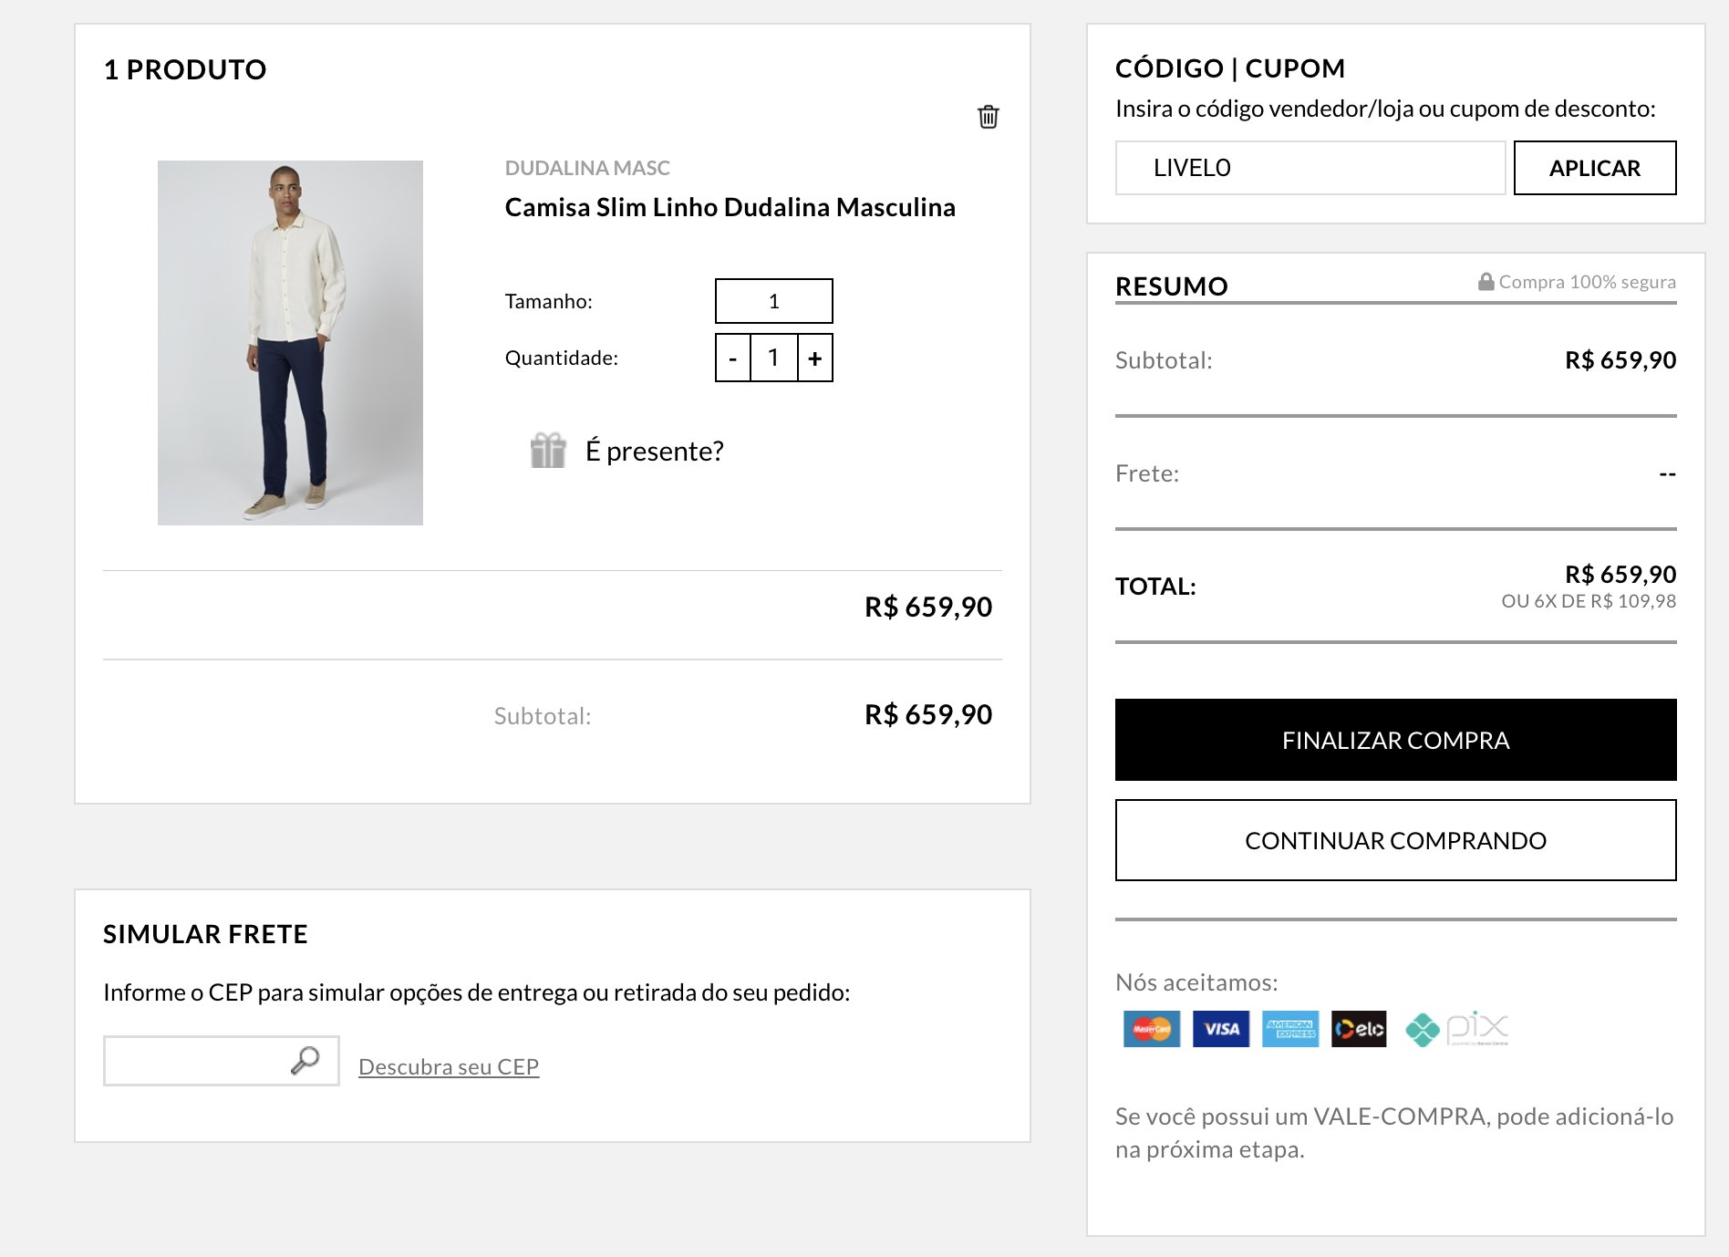
Task: Click the Mastercard payment icon
Action: click(1151, 1029)
